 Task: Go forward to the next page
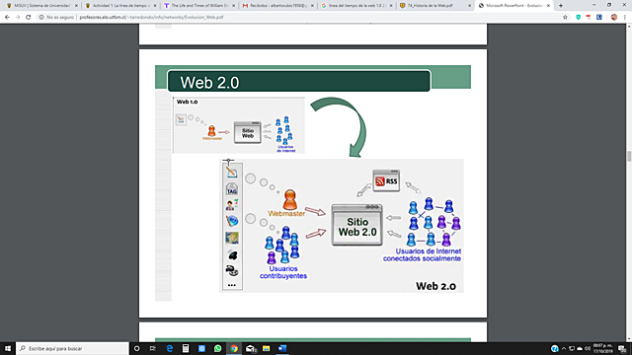[x=18, y=18]
